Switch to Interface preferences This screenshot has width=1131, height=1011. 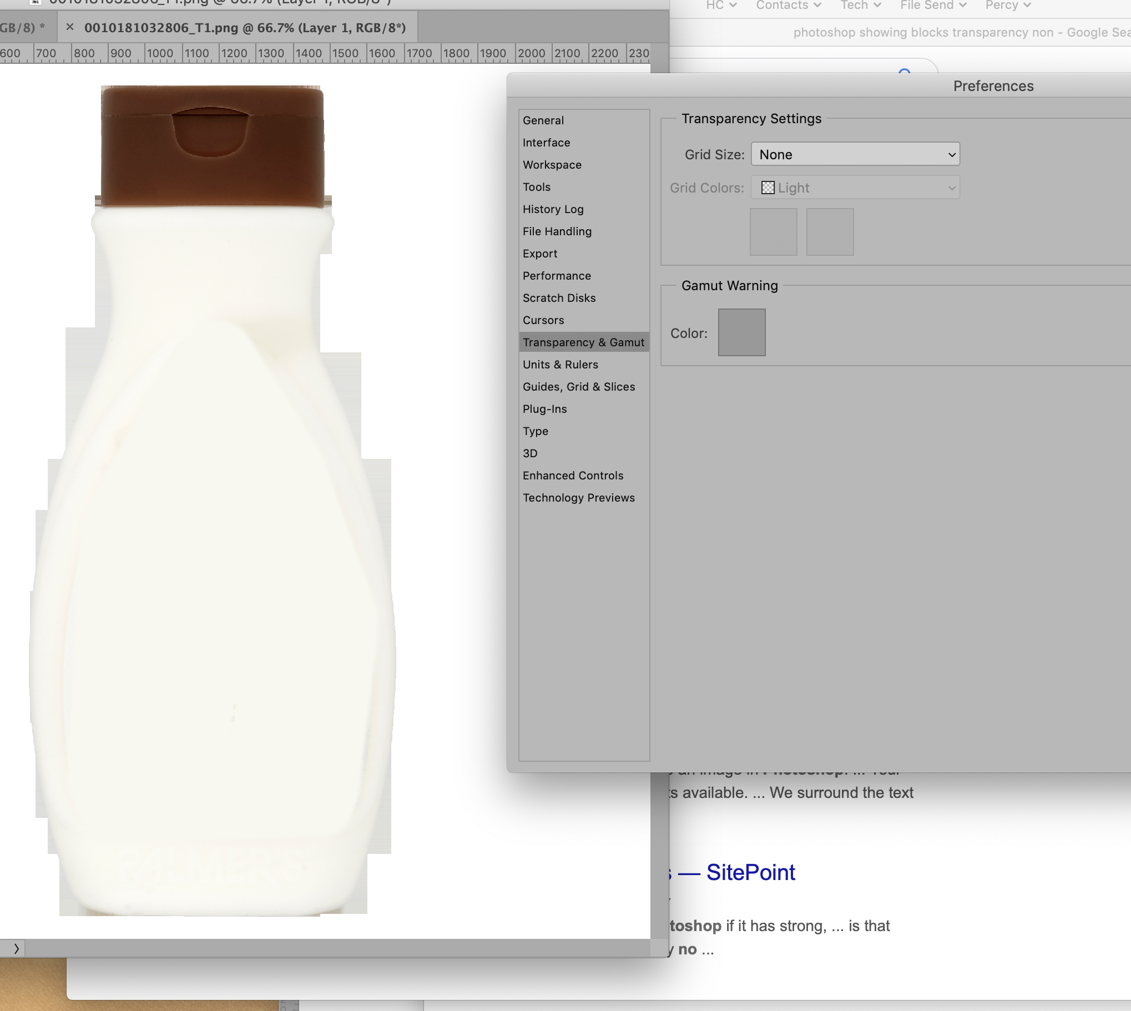point(546,143)
